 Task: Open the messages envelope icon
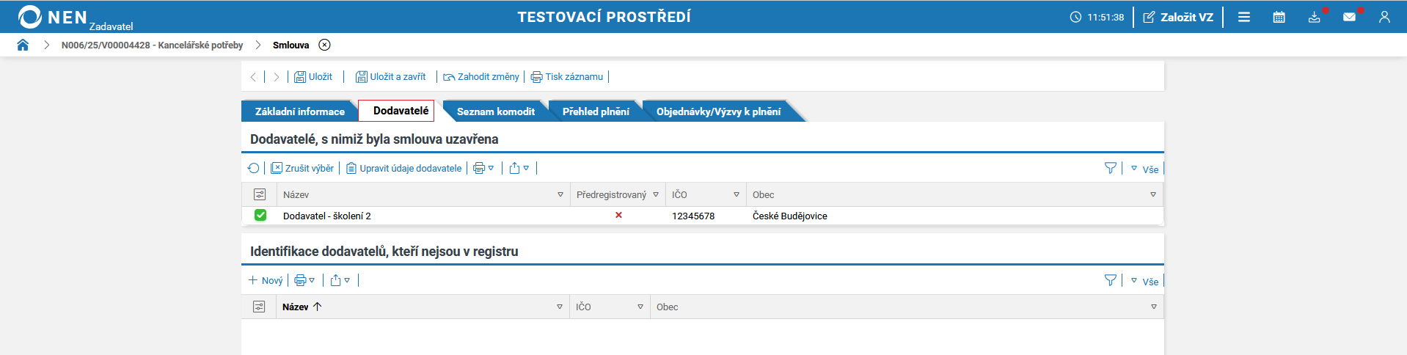1350,17
